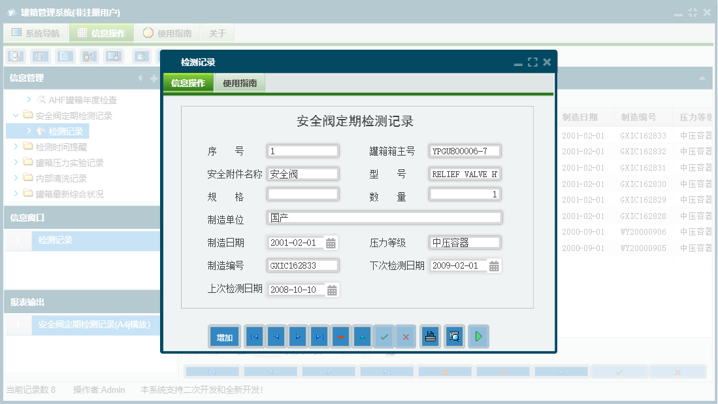The image size is (718, 404).
Task: Click the monitor display icon in the toolbar
Action: [x=114, y=56]
